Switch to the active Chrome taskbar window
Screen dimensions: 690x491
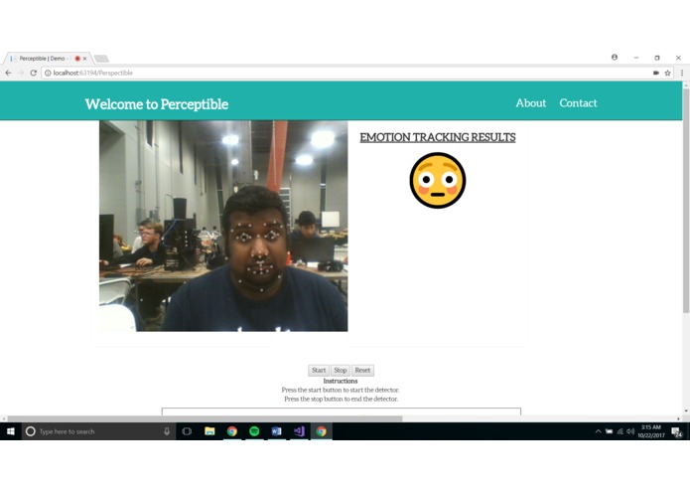(322, 431)
